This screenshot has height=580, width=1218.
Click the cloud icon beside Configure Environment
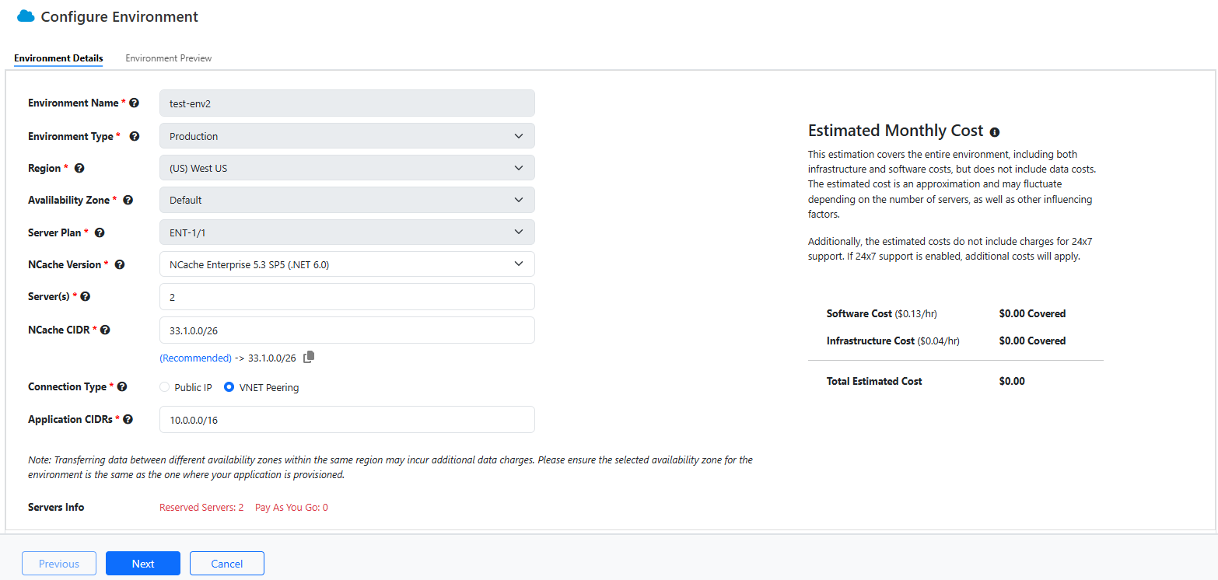[26, 16]
